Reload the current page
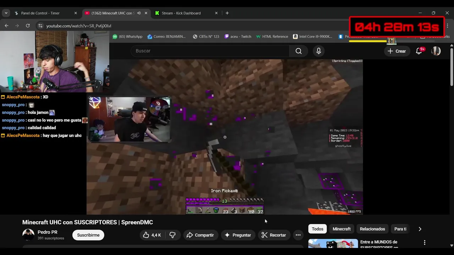454x255 pixels. point(28,26)
